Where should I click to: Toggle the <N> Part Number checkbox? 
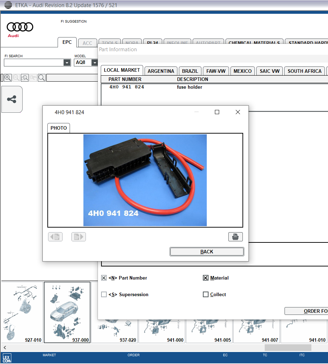[x=104, y=278]
